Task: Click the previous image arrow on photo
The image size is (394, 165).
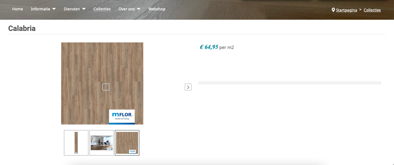Action: [x=106, y=87]
